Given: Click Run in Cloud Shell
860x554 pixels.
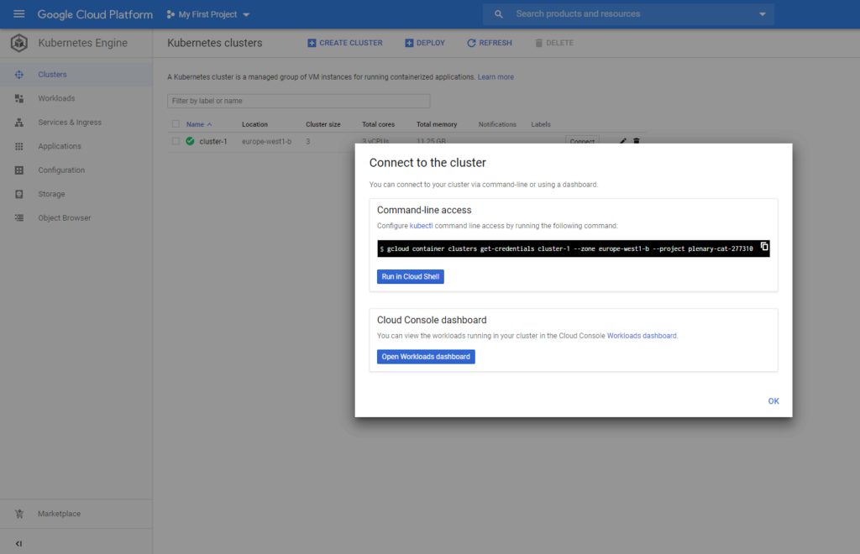Looking at the screenshot, I should pyautogui.click(x=410, y=277).
